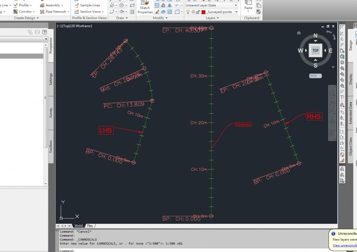Image resolution: width=357 pixels, height=252 pixels.
Task: Open the Unsaved Layer State dropdown
Action: (x=236, y=5)
